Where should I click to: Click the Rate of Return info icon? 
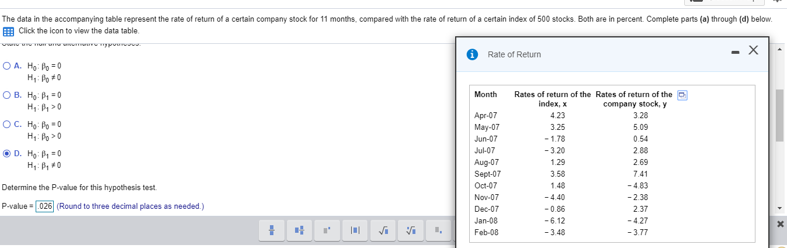tap(472, 54)
